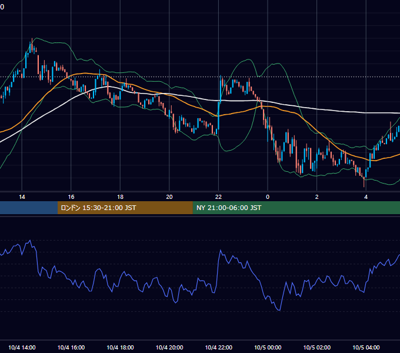
Task: Click the ロンドン 15:30-21:00 JST session bar
Action: point(125,208)
